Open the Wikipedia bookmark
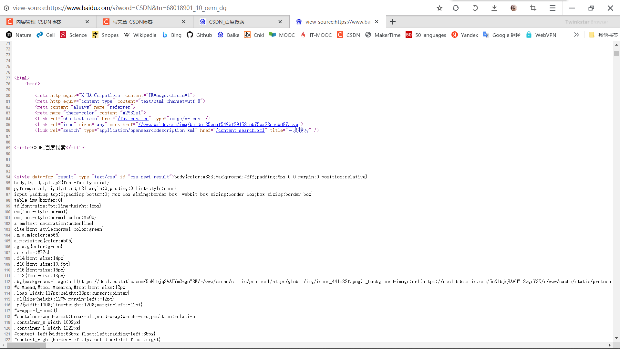The image size is (620, 349). [x=140, y=35]
